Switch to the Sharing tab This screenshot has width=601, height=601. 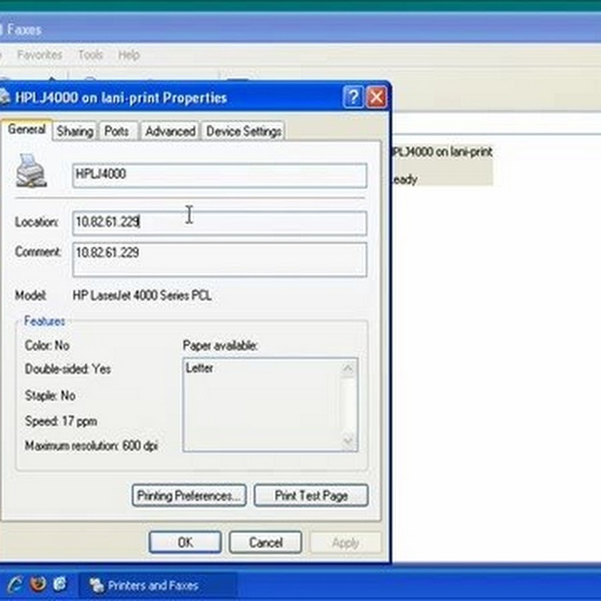coord(74,132)
